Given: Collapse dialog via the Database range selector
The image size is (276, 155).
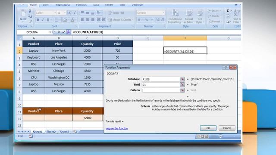Looking at the screenshot, I should (182, 79).
